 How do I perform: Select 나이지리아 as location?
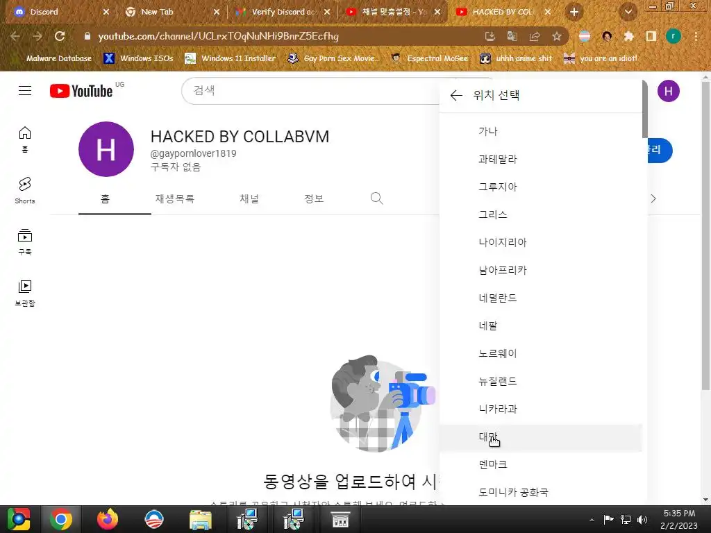click(x=541, y=242)
